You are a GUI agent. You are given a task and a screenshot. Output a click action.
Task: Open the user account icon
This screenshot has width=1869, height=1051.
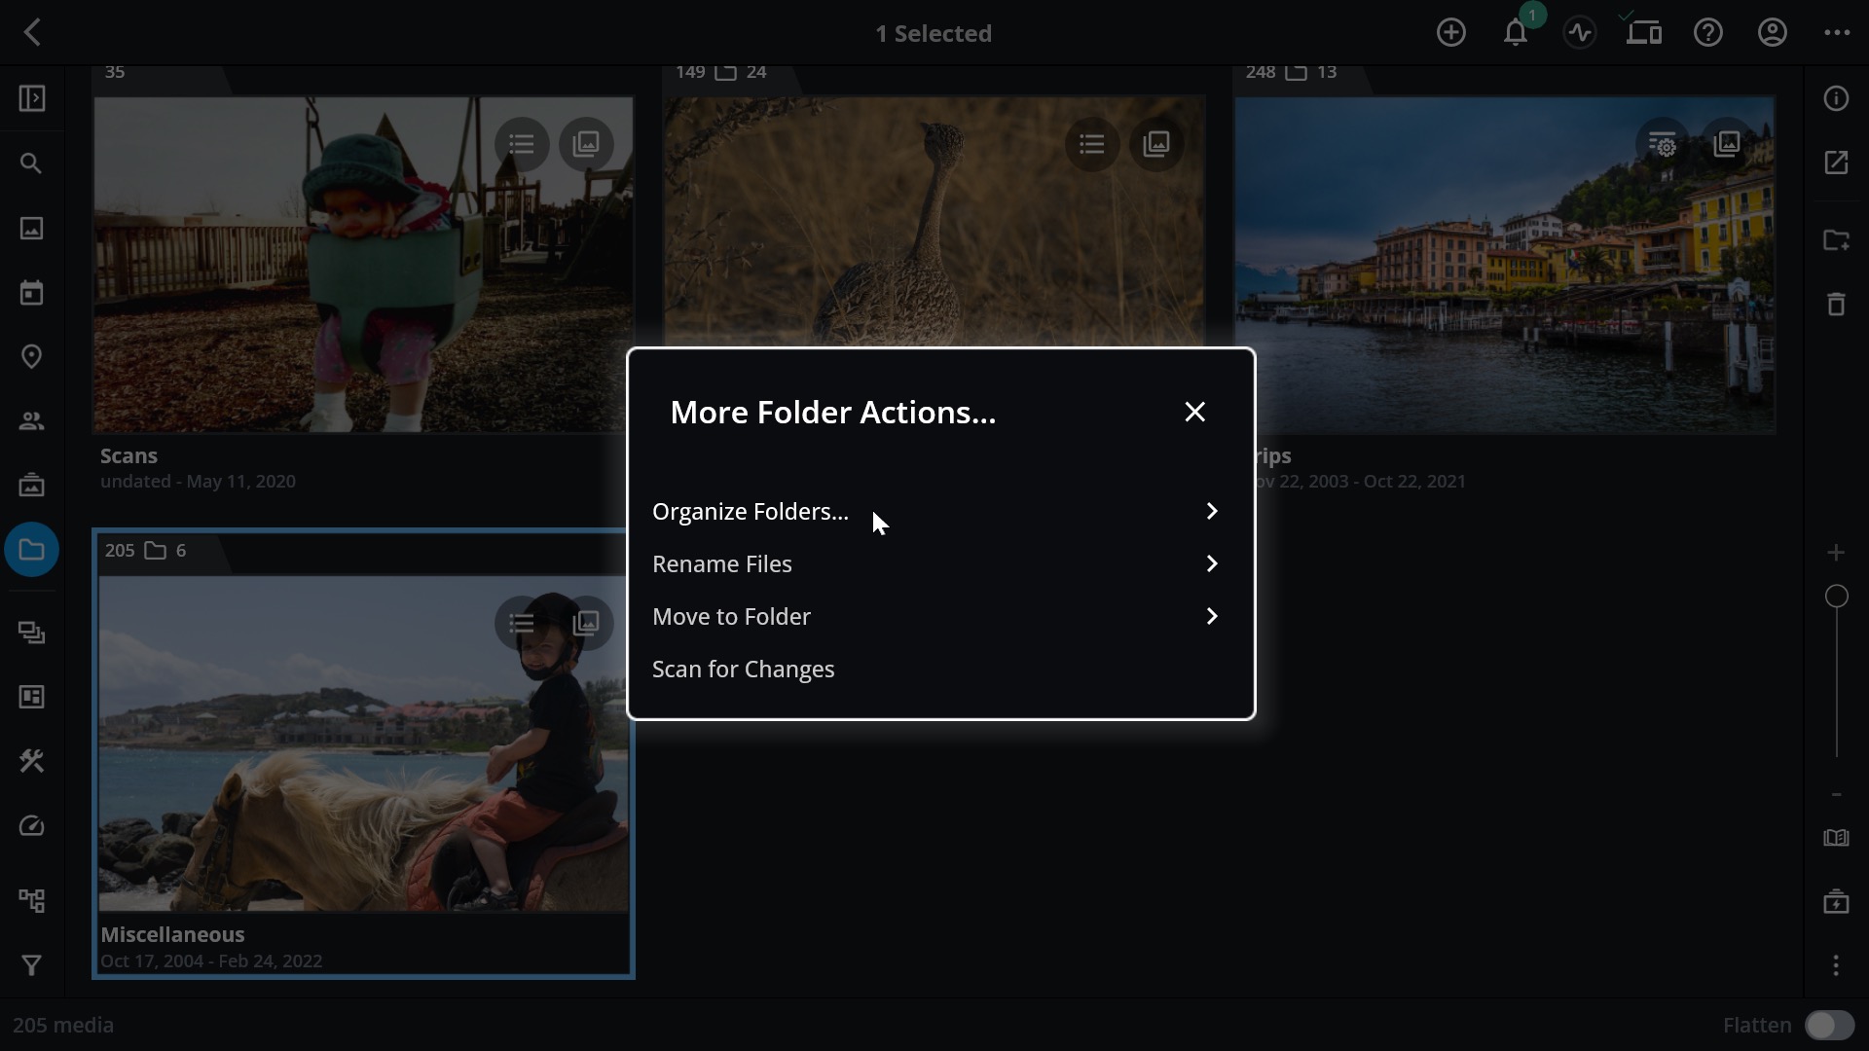(x=1772, y=33)
